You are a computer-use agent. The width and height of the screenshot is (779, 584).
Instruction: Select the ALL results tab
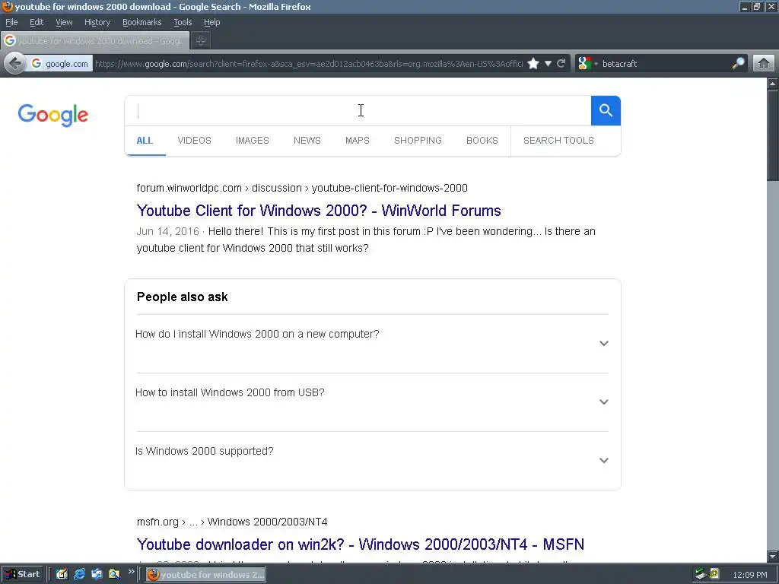145,141
